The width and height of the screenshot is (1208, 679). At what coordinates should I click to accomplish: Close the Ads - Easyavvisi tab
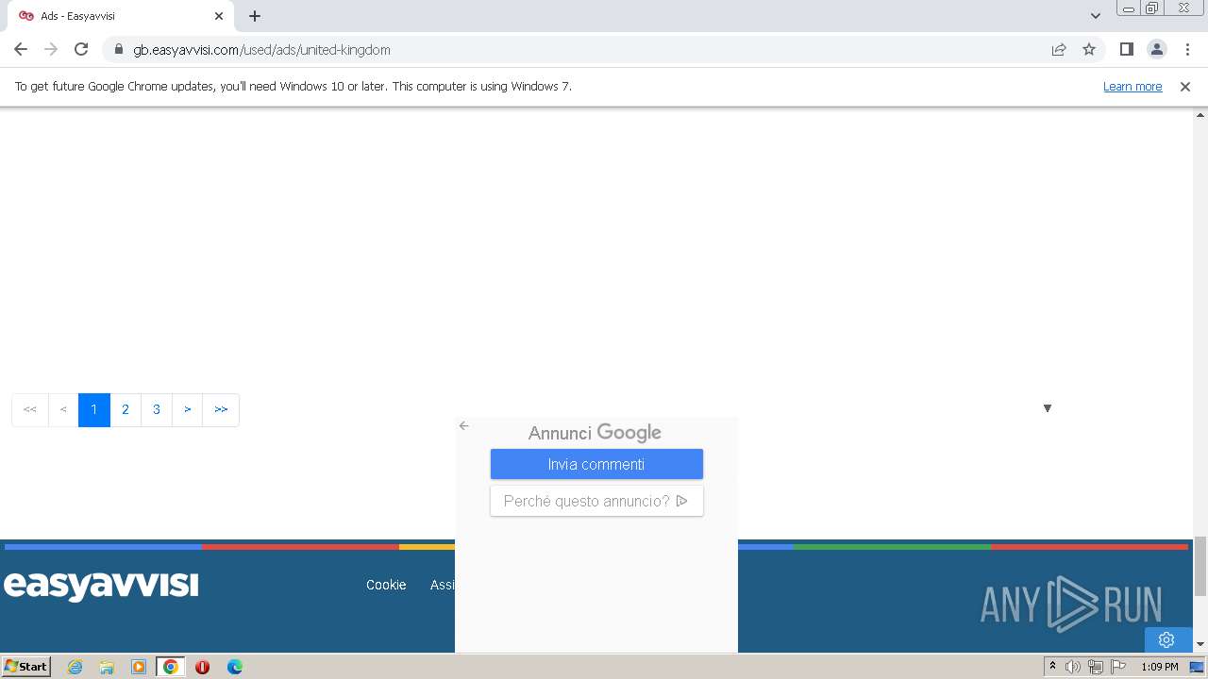coord(219,16)
